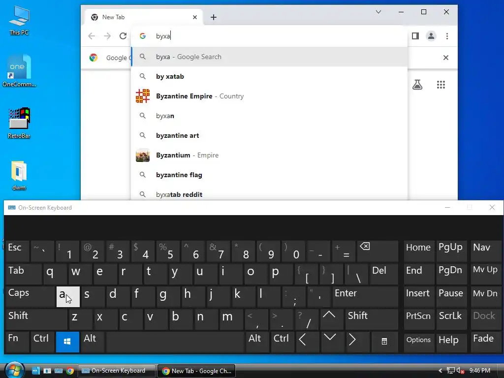
Task: Tap the Del key on keyboard
Action: click(x=384, y=274)
